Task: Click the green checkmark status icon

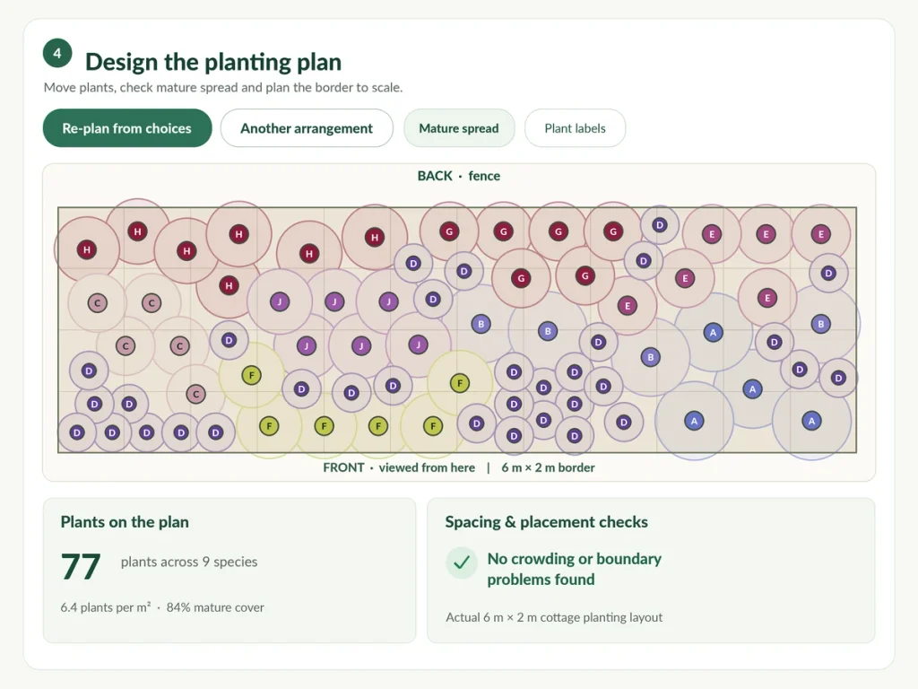Action: point(462,563)
